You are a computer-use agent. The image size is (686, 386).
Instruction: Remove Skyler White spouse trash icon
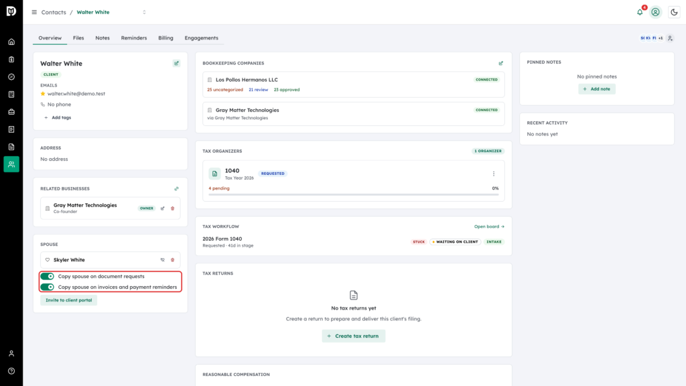tap(172, 260)
